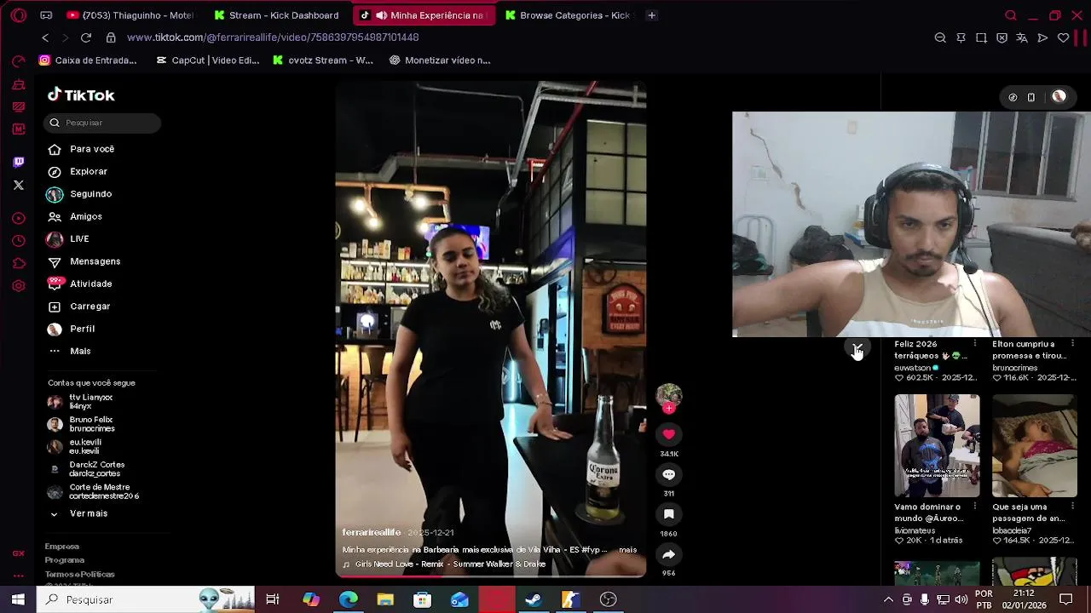This screenshot has width=1091, height=613.
Task: Expand caption with mais link
Action: (x=627, y=550)
